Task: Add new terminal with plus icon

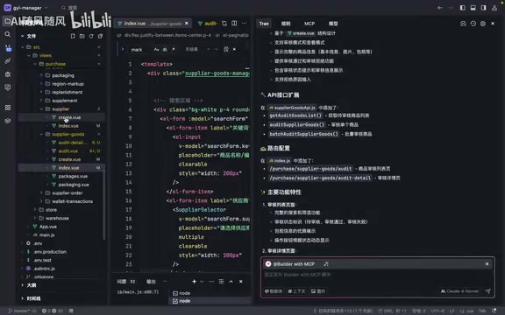Action: (x=195, y=282)
